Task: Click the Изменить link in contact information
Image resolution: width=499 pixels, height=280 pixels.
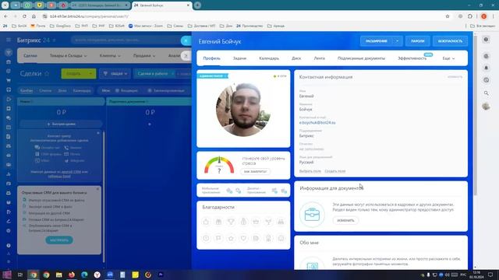Action: 455,77
